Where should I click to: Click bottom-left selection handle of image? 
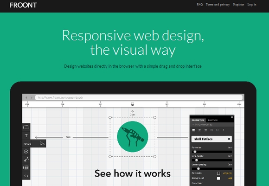110,156
